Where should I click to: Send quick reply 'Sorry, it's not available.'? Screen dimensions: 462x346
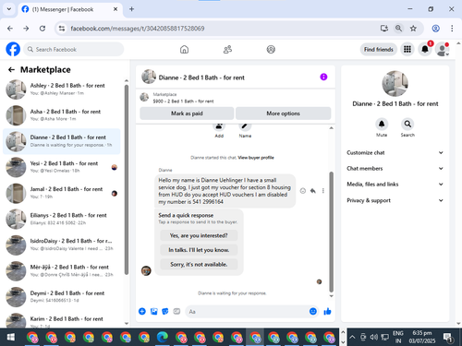199,265
